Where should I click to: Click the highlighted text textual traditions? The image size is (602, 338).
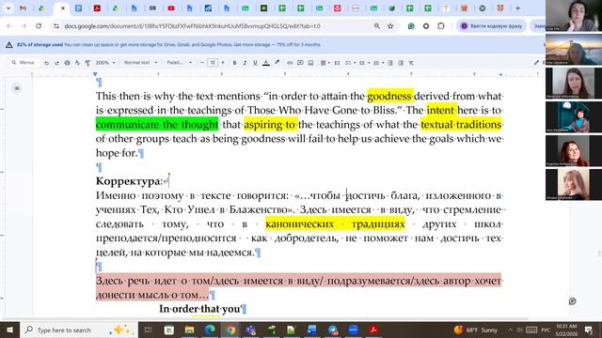point(461,125)
